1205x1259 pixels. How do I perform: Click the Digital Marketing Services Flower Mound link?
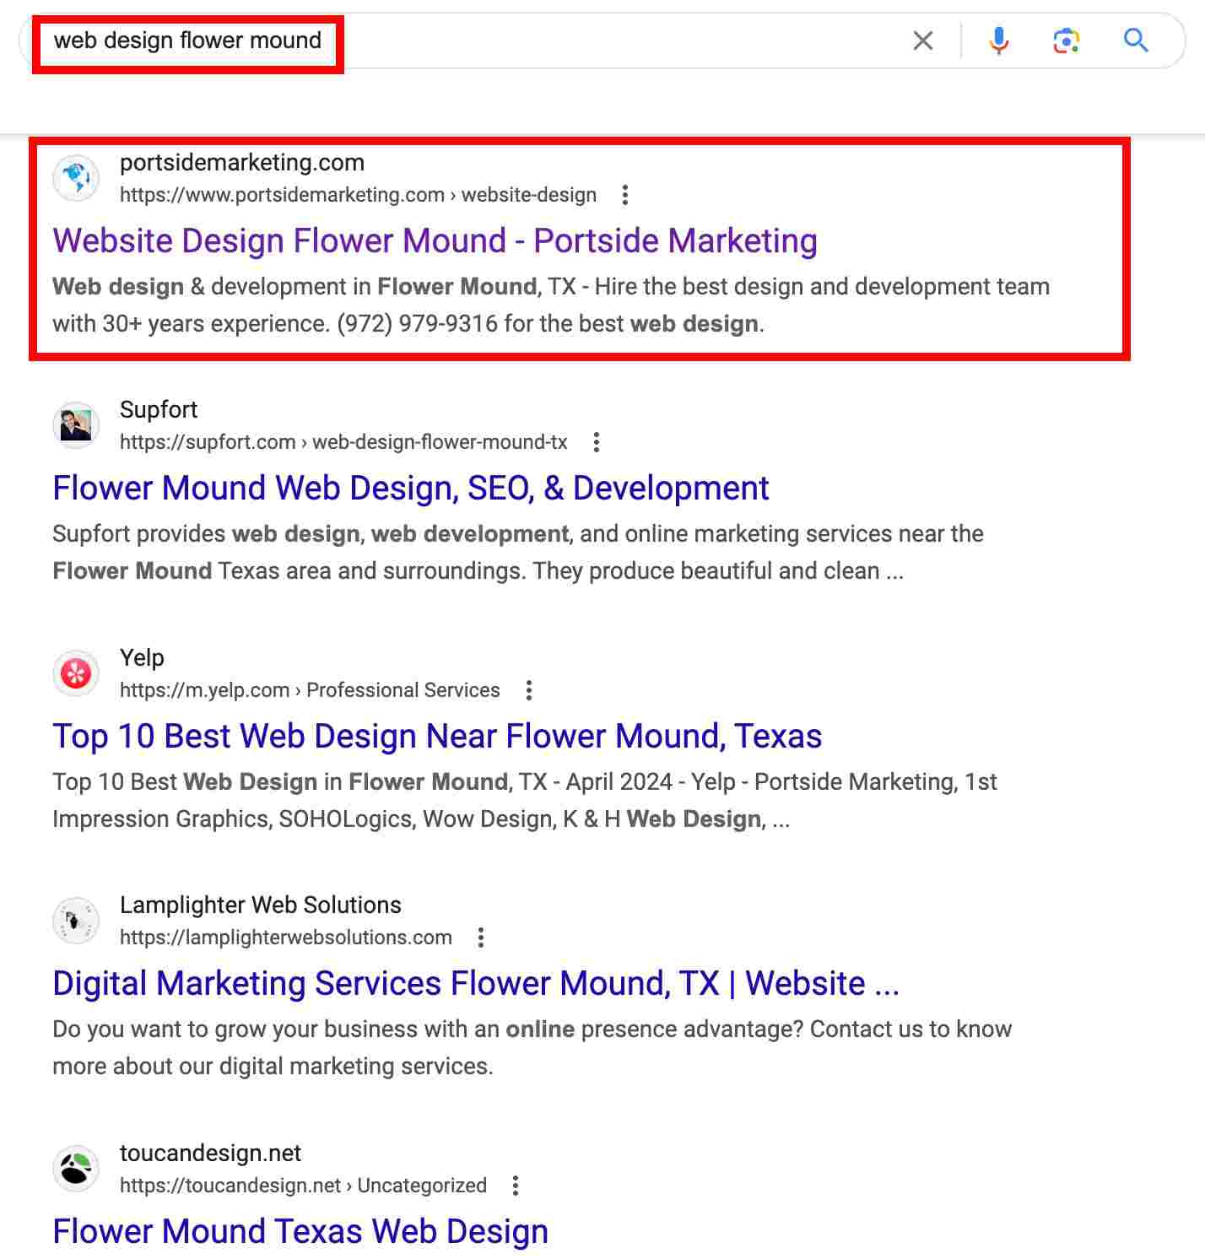click(476, 983)
